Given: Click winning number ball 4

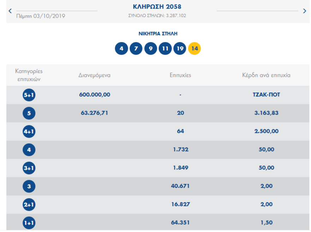Looking at the screenshot, I should coord(121,48).
